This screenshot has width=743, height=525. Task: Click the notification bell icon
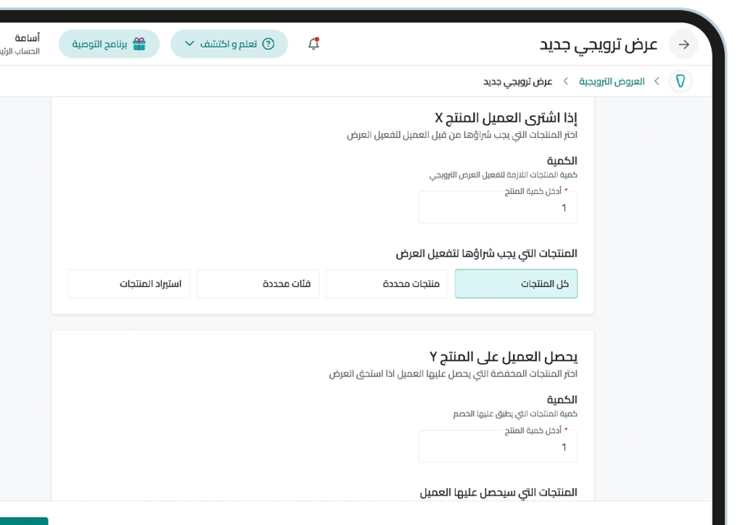[313, 44]
